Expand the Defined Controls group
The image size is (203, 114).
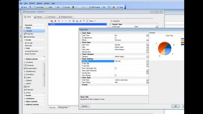[25, 104]
